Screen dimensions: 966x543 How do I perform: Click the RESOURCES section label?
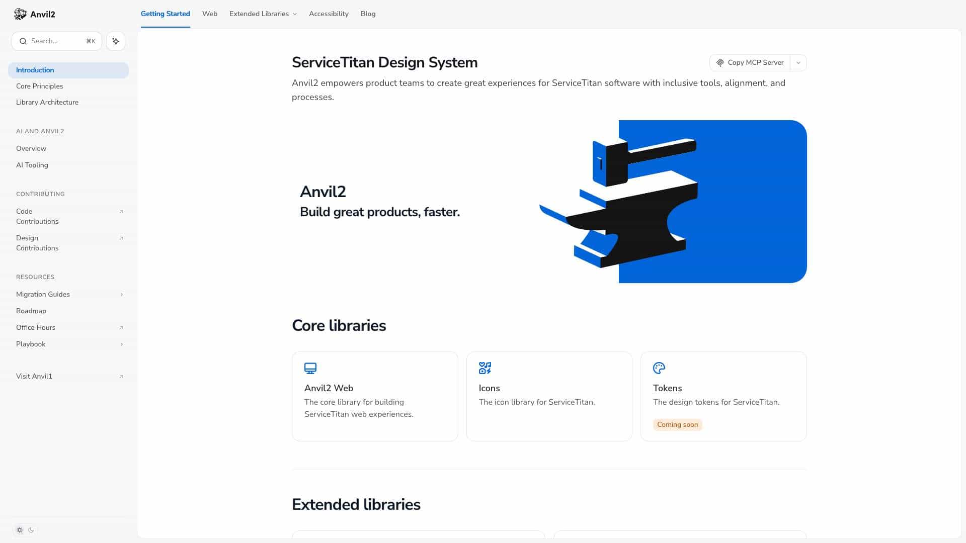tap(35, 277)
